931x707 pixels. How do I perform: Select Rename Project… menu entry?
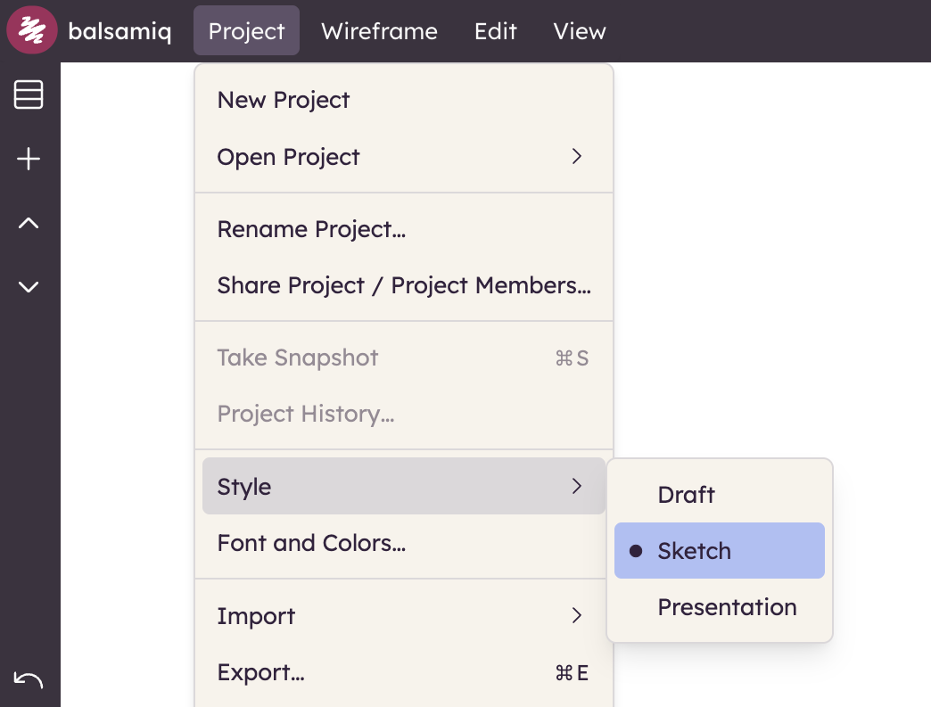click(311, 229)
